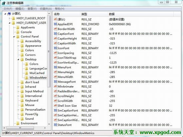Select the LanguageConfiguration key

[38, 68]
